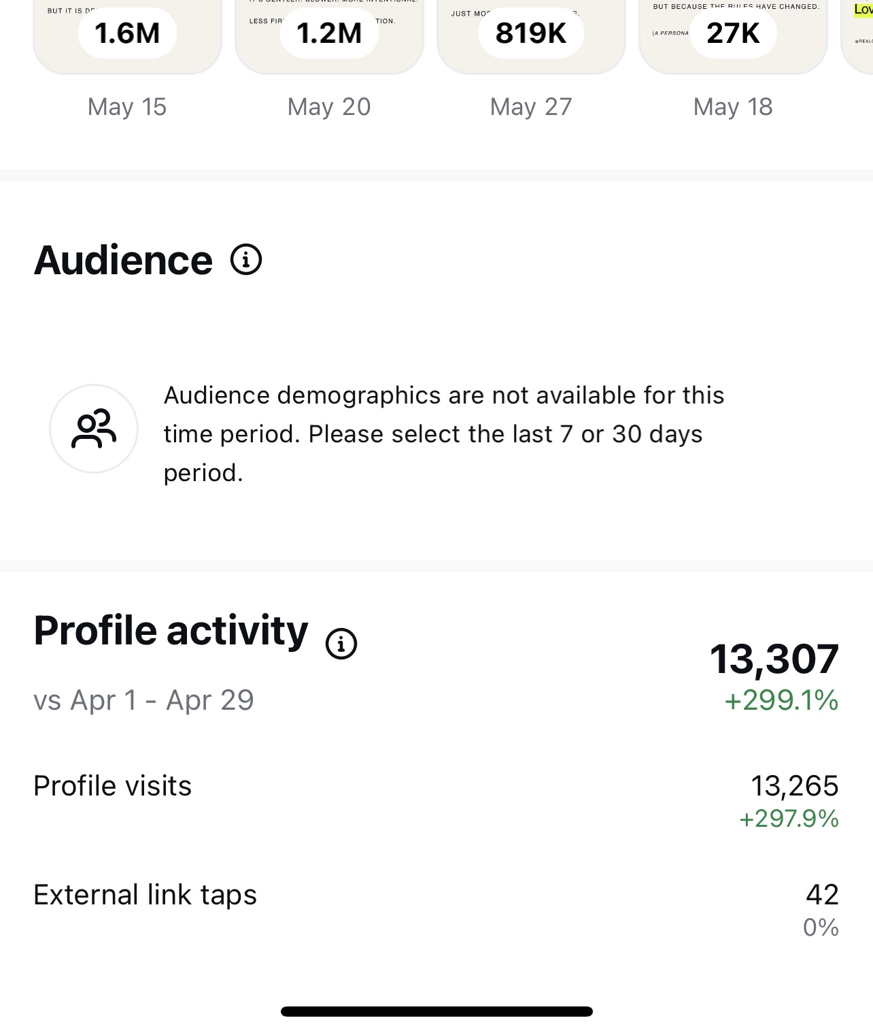Tap the Audience section heading

tap(123, 261)
